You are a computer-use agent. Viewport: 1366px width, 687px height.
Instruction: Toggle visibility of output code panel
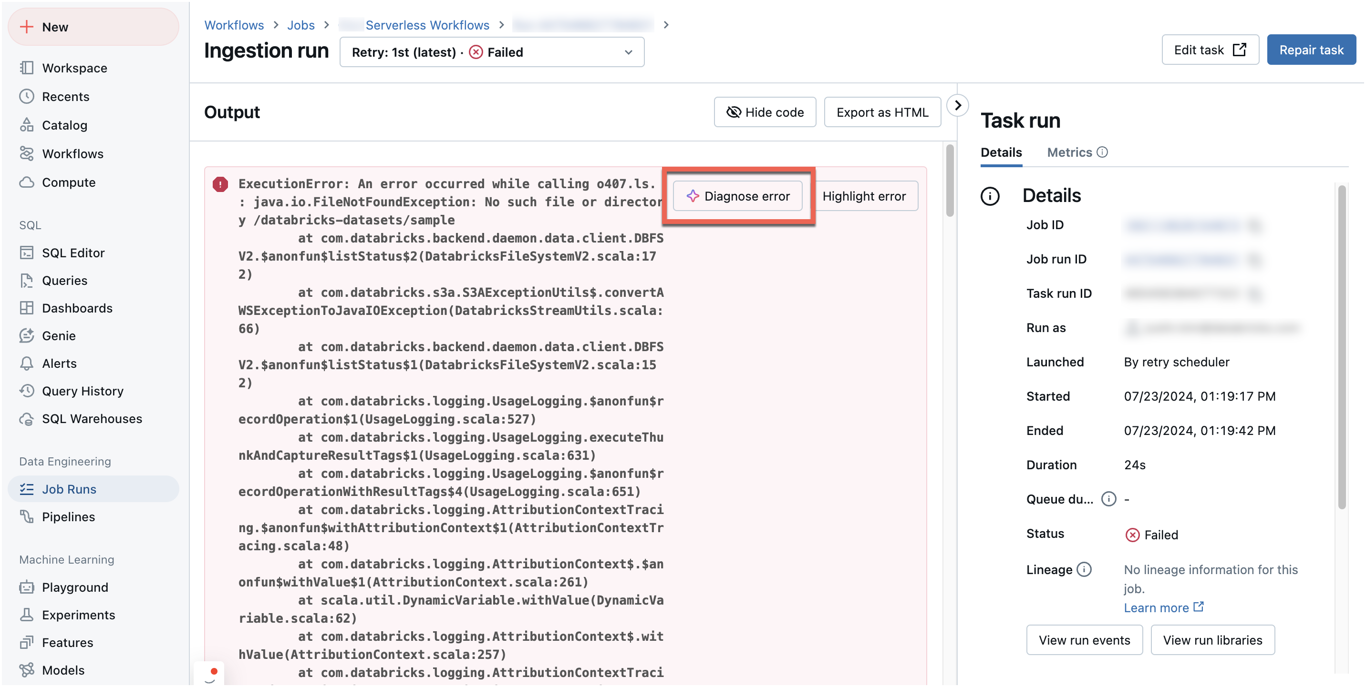coord(765,112)
